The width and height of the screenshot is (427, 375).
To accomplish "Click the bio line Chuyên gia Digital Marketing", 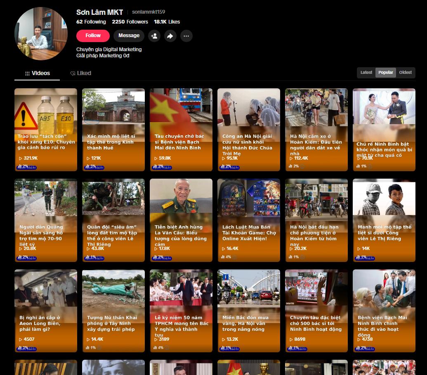I will pos(109,50).
